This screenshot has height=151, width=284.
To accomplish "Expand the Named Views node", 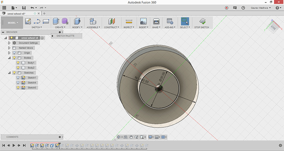I will [x=9, y=48].
